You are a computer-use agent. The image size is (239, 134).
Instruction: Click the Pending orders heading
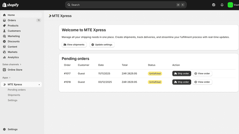tap(75, 59)
